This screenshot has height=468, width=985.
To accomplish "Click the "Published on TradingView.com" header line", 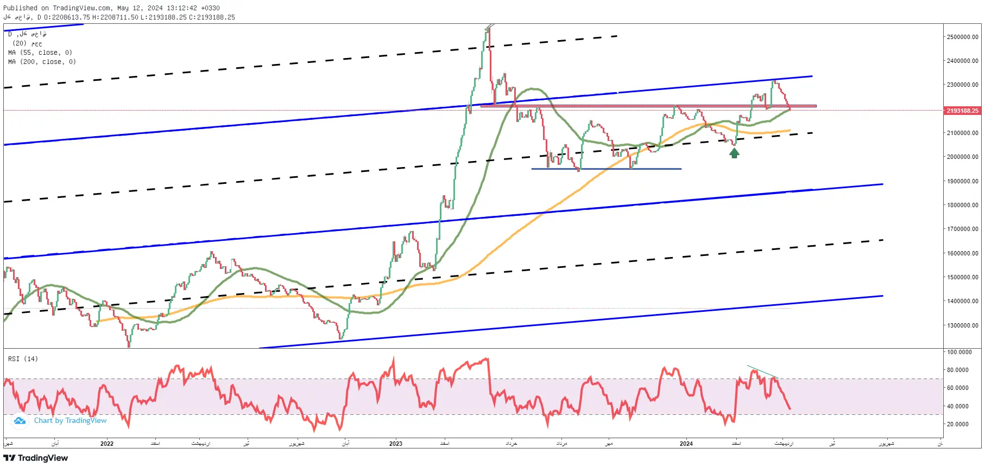I will point(111,8).
